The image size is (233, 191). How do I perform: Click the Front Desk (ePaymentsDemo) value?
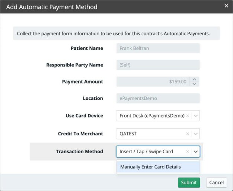[152, 116]
